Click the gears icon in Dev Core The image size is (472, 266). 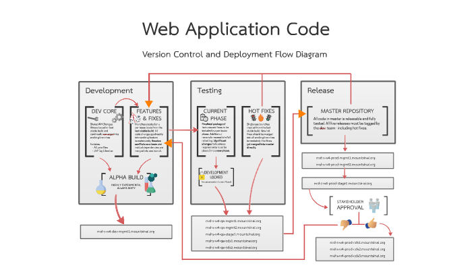coord(118,118)
